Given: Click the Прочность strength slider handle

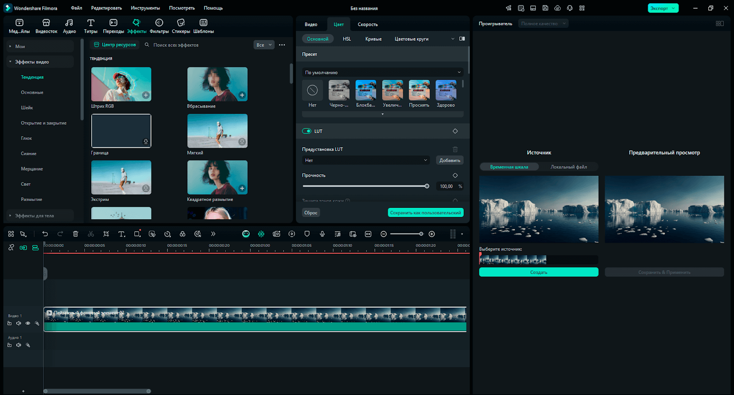Looking at the screenshot, I should [x=427, y=186].
